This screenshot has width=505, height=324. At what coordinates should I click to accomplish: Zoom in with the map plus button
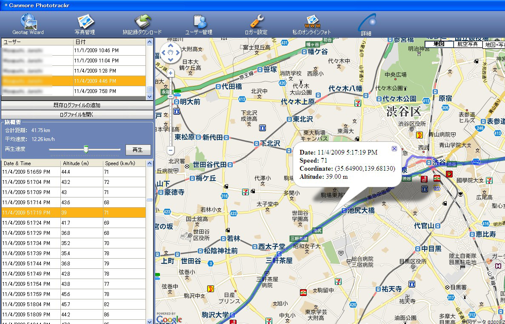171,73
